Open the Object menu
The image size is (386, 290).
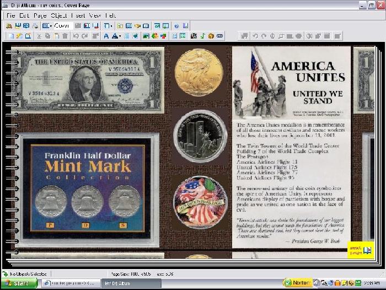58,15
